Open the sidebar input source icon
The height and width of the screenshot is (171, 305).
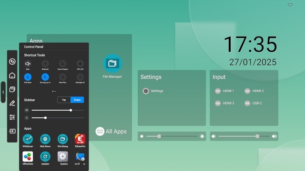point(12,131)
